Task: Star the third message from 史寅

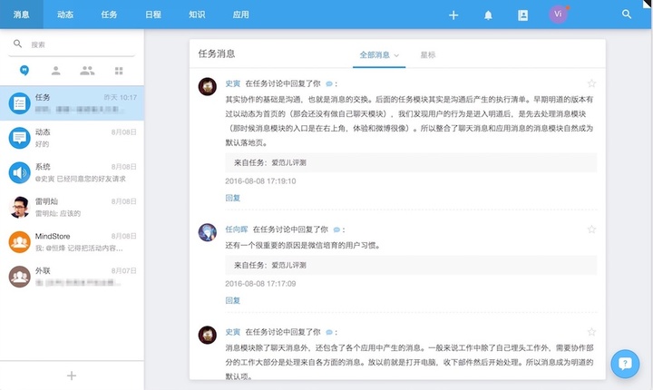Action: pyautogui.click(x=591, y=332)
